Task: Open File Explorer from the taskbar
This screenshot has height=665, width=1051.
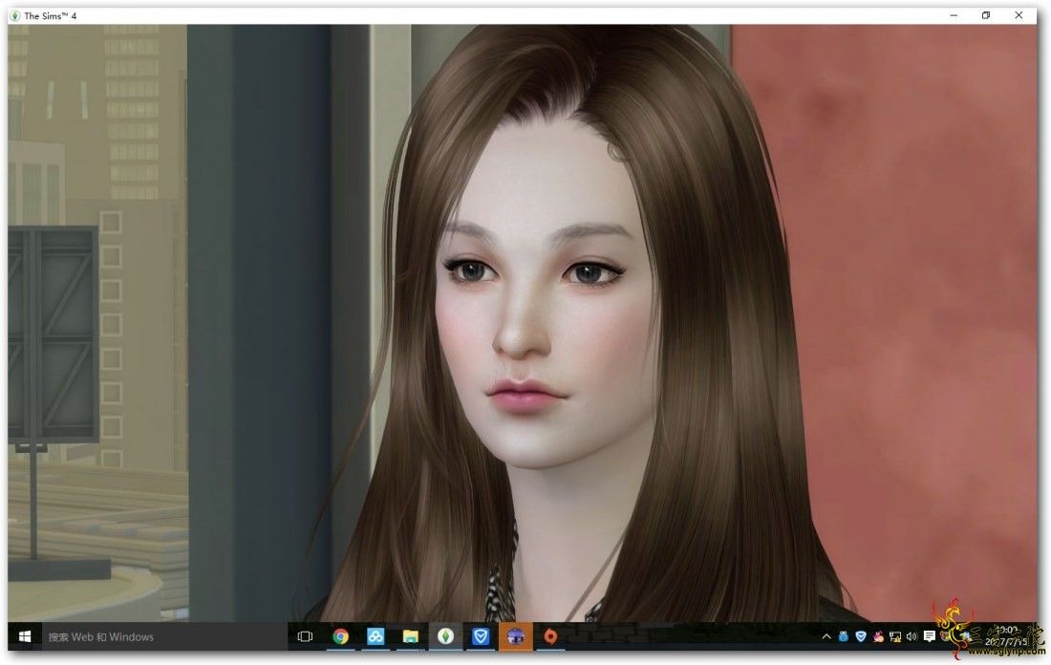Action: (x=410, y=636)
